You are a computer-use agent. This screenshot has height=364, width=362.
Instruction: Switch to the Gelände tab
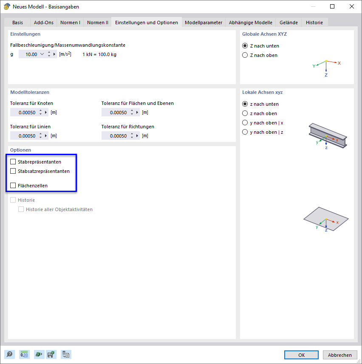pos(288,23)
